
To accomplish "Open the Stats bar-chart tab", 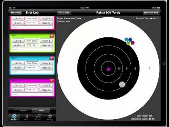I will 26,117.
